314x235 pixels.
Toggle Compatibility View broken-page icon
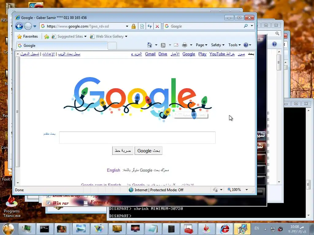tap(142, 26)
